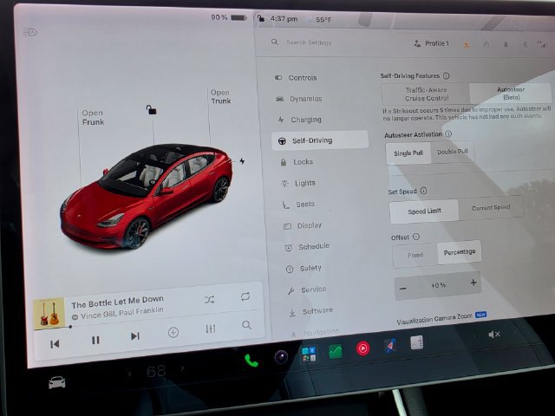The width and height of the screenshot is (555, 416).
Task: Open the green Energy graph app
Action: coord(336,351)
